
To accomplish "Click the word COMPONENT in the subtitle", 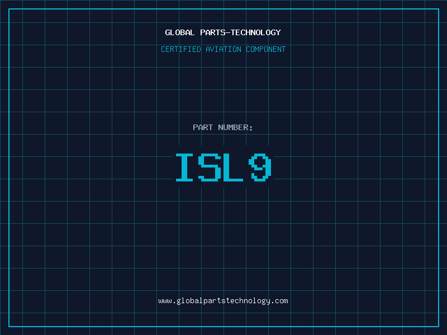I will coord(266,49).
